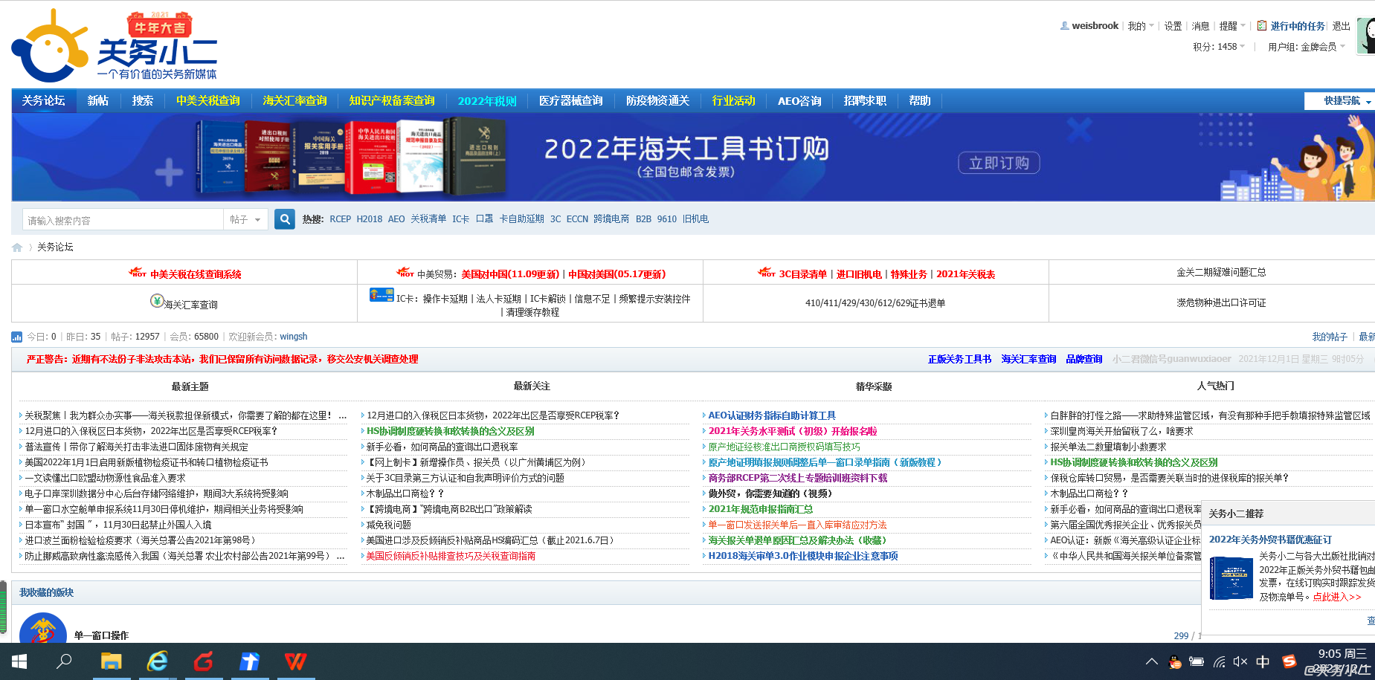1375x680 pixels.
Task: Click the home icon in breadcrumb
Action: point(17,247)
